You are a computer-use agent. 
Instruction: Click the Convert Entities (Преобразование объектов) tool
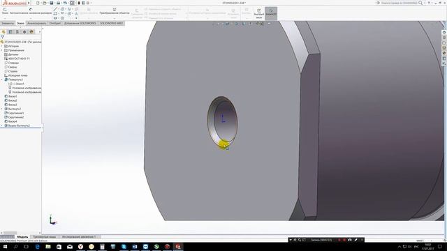tap(115, 11)
